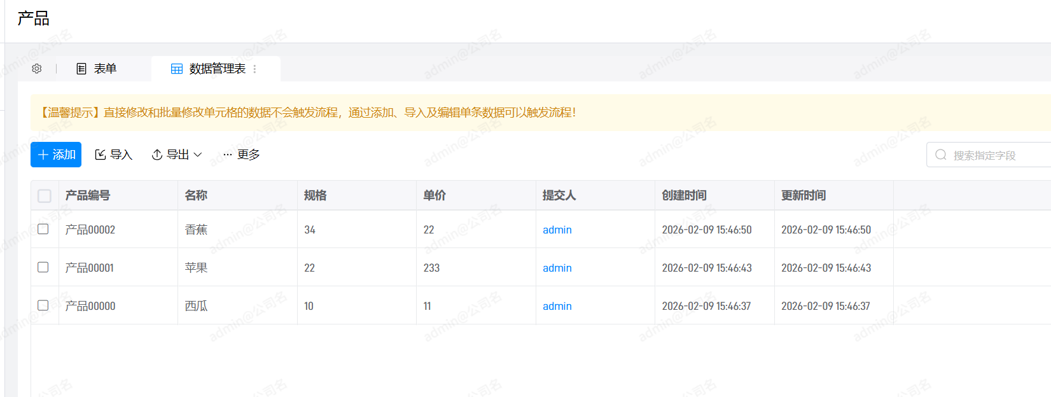Toggle the select-all checkbox in table header

(x=45, y=195)
